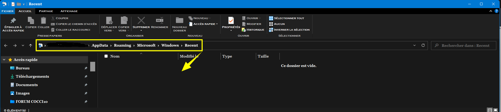Go forward with the right arrow
The image size is (501, 112).
pos(15,46)
